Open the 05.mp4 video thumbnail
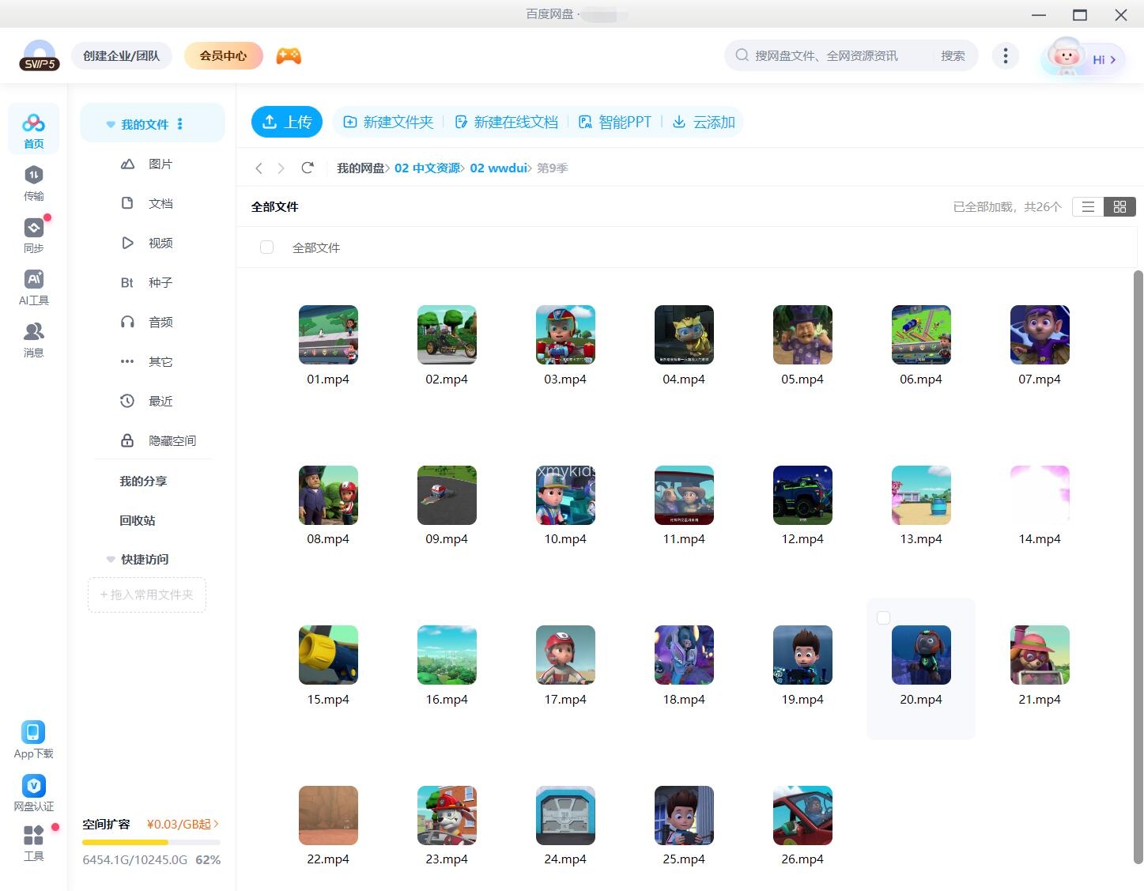 pyautogui.click(x=802, y=334)
